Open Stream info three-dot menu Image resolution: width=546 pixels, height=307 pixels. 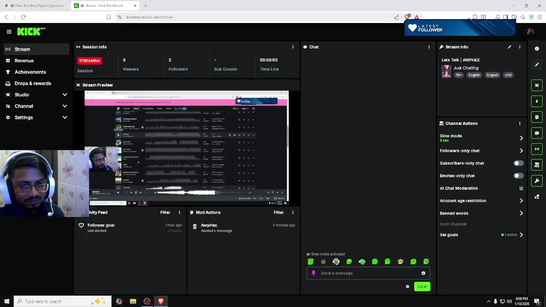pos(520,47)
